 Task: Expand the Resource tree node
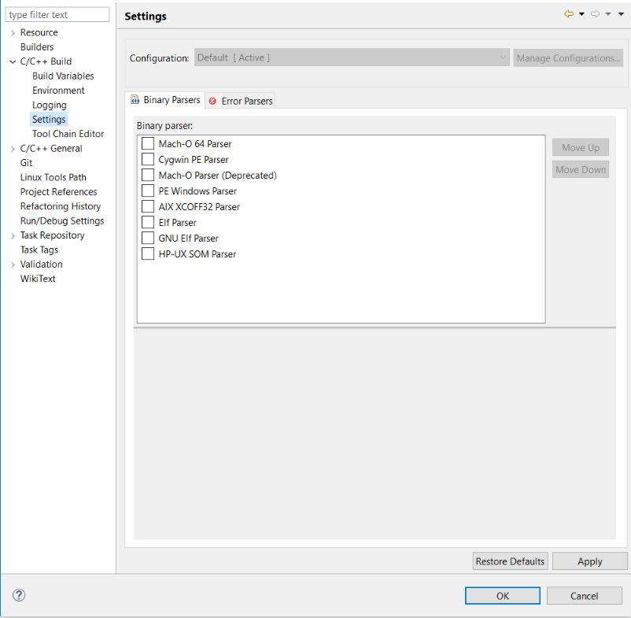[13, 32]
